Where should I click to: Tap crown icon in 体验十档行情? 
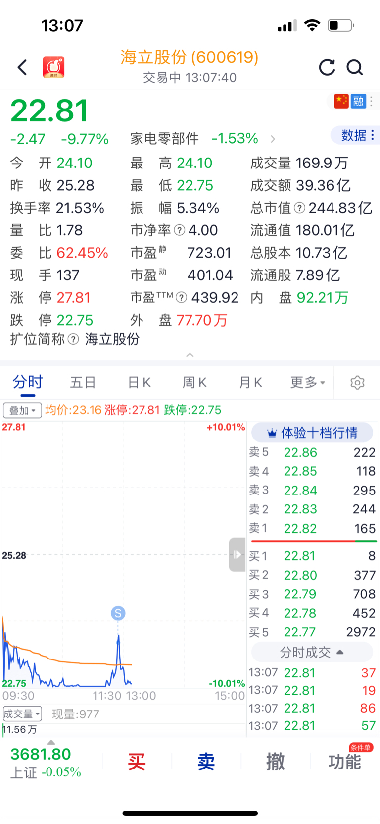pyautogui.click(x=272, y=433)
